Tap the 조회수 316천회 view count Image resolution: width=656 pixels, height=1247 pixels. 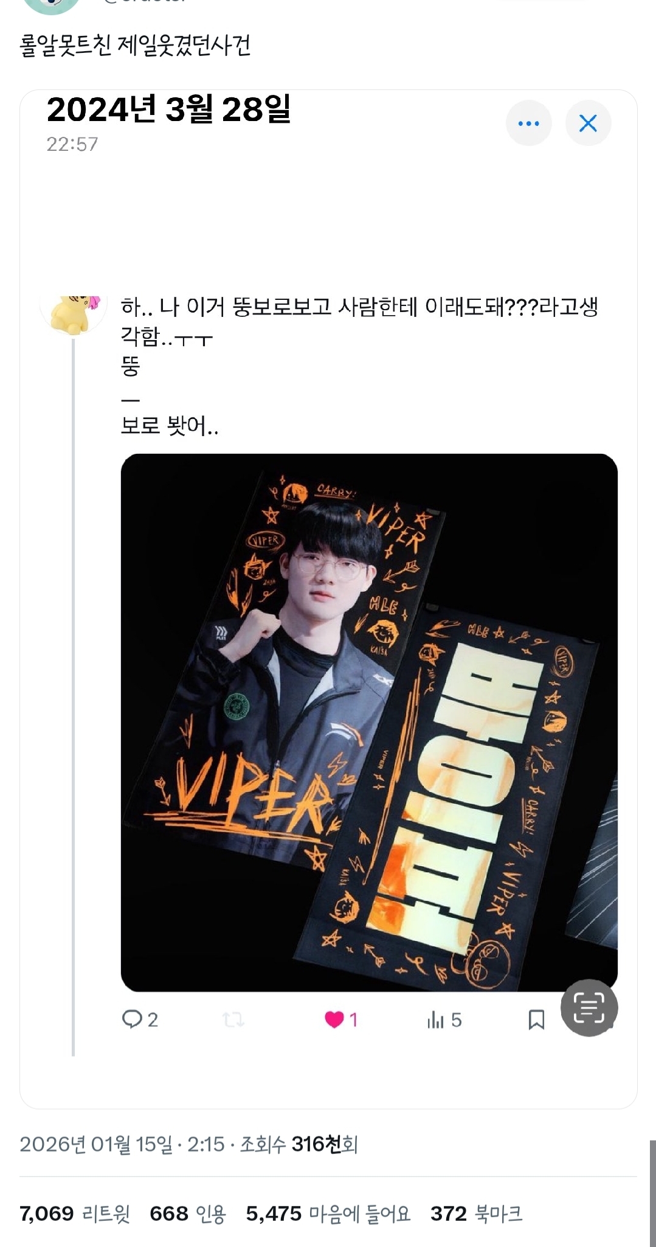click(299, 1144)
